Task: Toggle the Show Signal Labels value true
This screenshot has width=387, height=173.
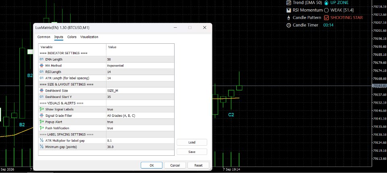Action: [x=140, y=109]
